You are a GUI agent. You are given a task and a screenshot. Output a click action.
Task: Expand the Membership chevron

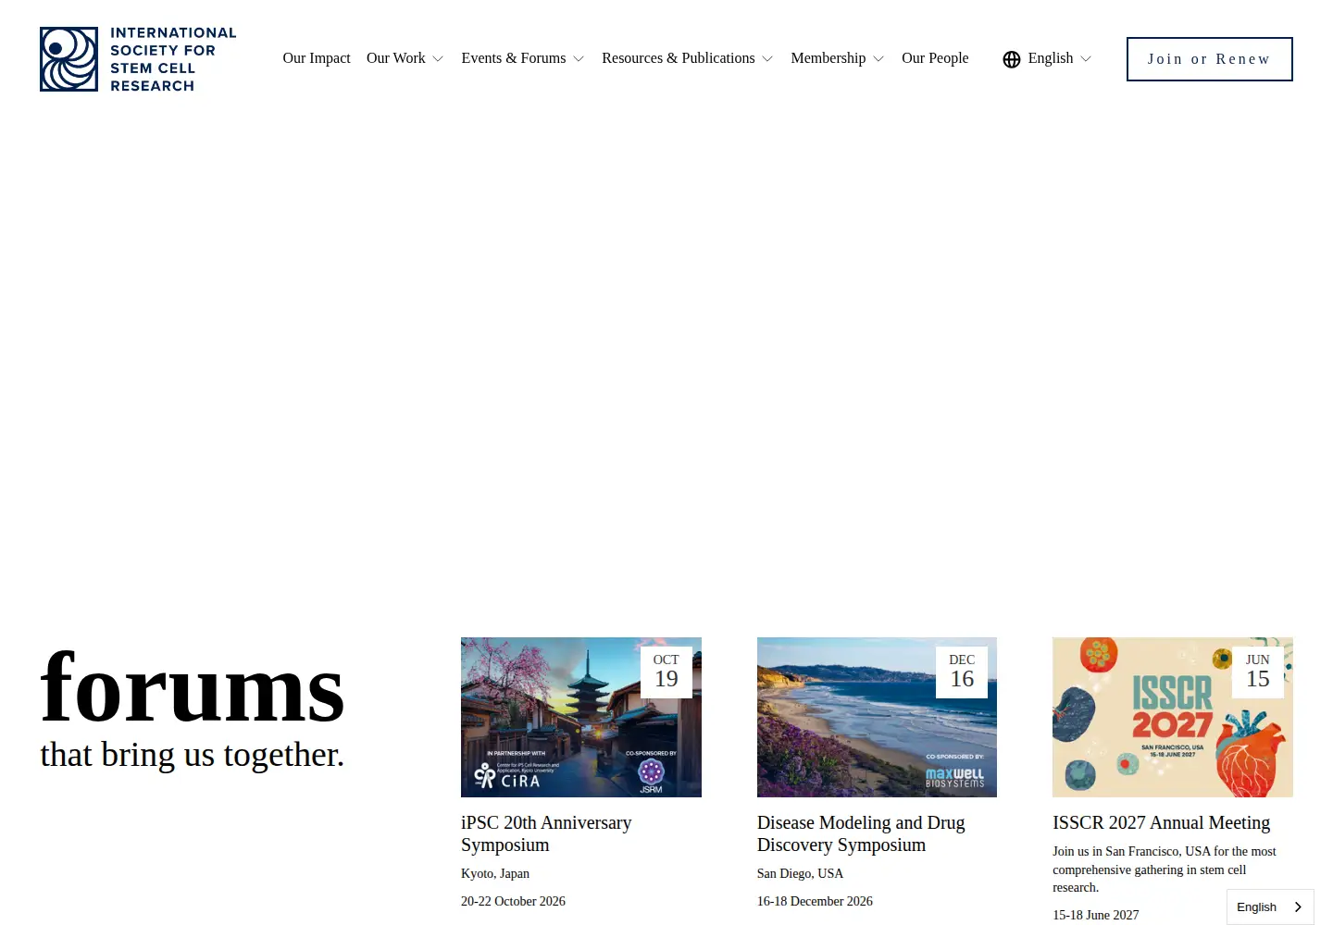click(x=878, y=59)
